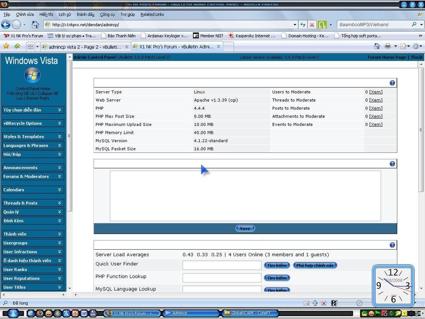Screen dimensions: 425x319
Task: Expand the vBRecycle Options section
Action: point(33,123)
